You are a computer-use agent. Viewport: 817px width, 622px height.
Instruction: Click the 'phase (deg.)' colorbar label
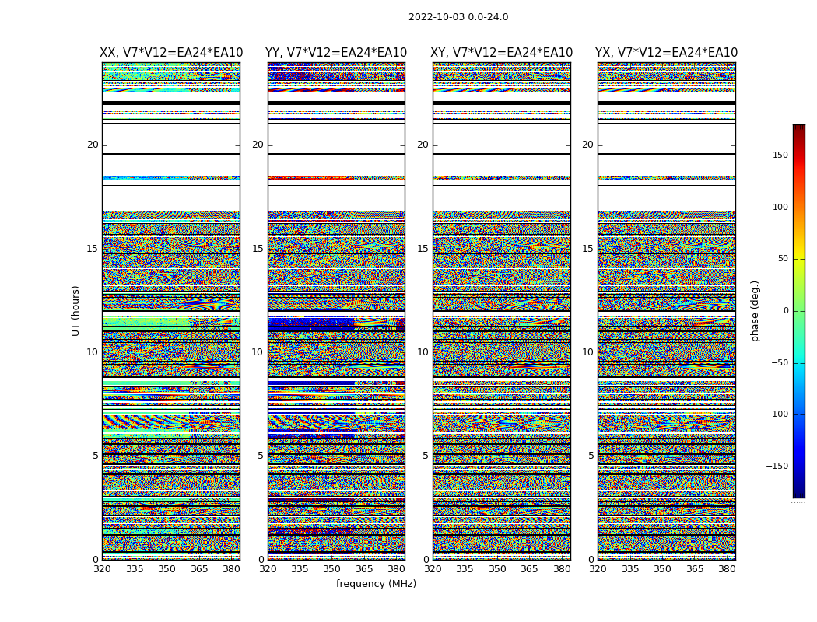(x=755, y=311)
